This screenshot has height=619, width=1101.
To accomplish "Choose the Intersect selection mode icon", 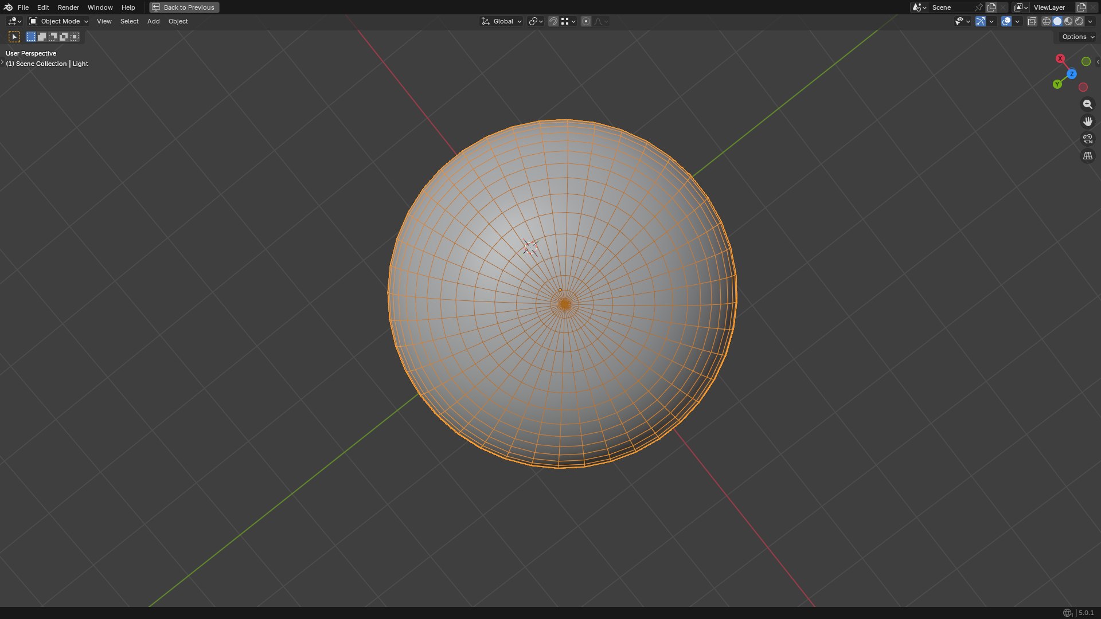I will pyautogui.click(x=75, y=37).
